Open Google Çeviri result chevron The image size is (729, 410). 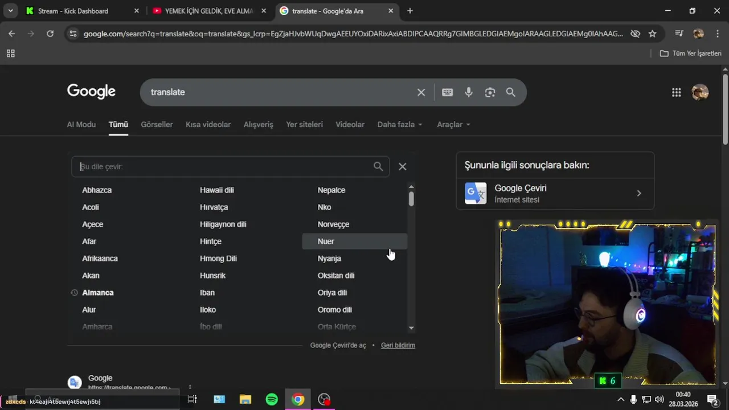[639, 194]
